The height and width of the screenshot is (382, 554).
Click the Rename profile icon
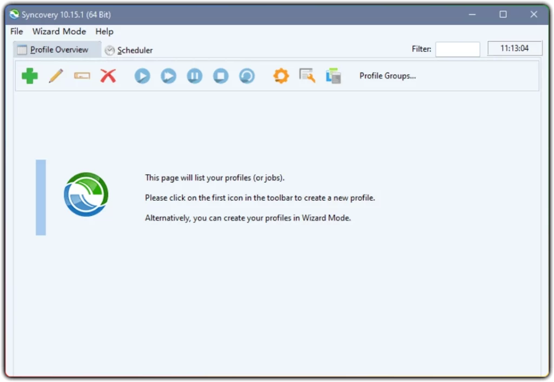pos(82,76)
